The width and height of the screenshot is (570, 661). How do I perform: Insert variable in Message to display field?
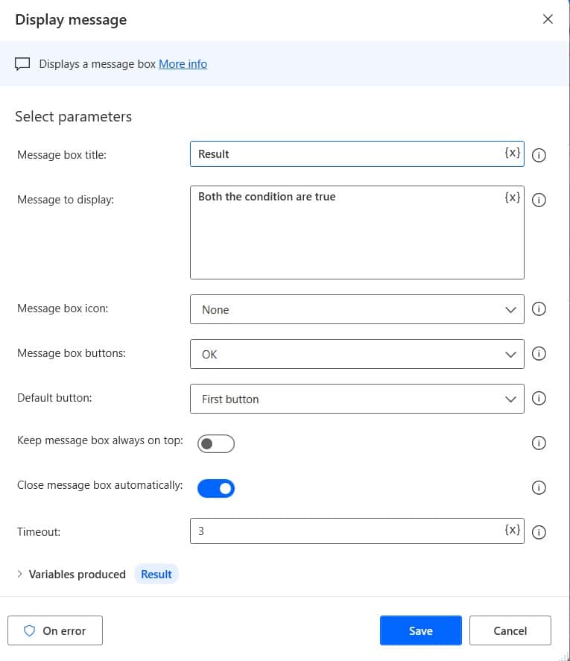[x=512, y=197]
